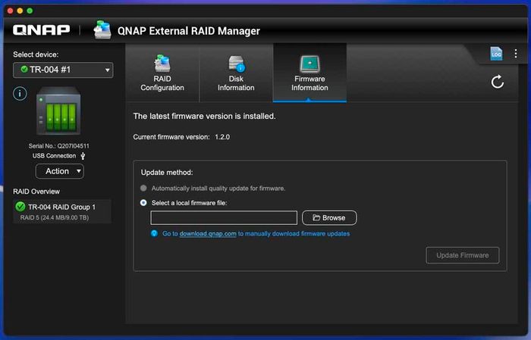
Task: Open the download.qnap.com link
Action: coord(208,233)
